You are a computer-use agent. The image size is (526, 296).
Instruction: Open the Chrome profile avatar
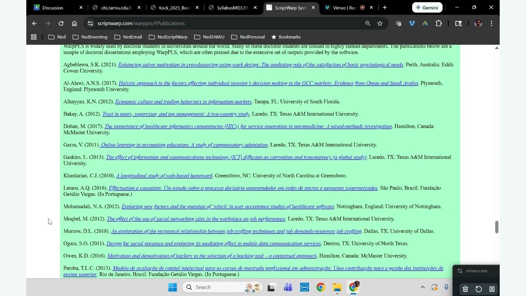pos(478,23)
